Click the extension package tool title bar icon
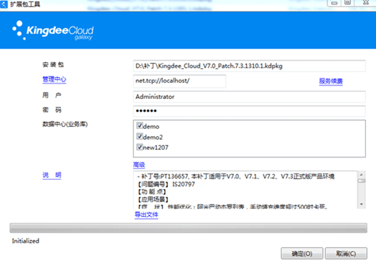This screenshot has width=376, height=267. 4,4
